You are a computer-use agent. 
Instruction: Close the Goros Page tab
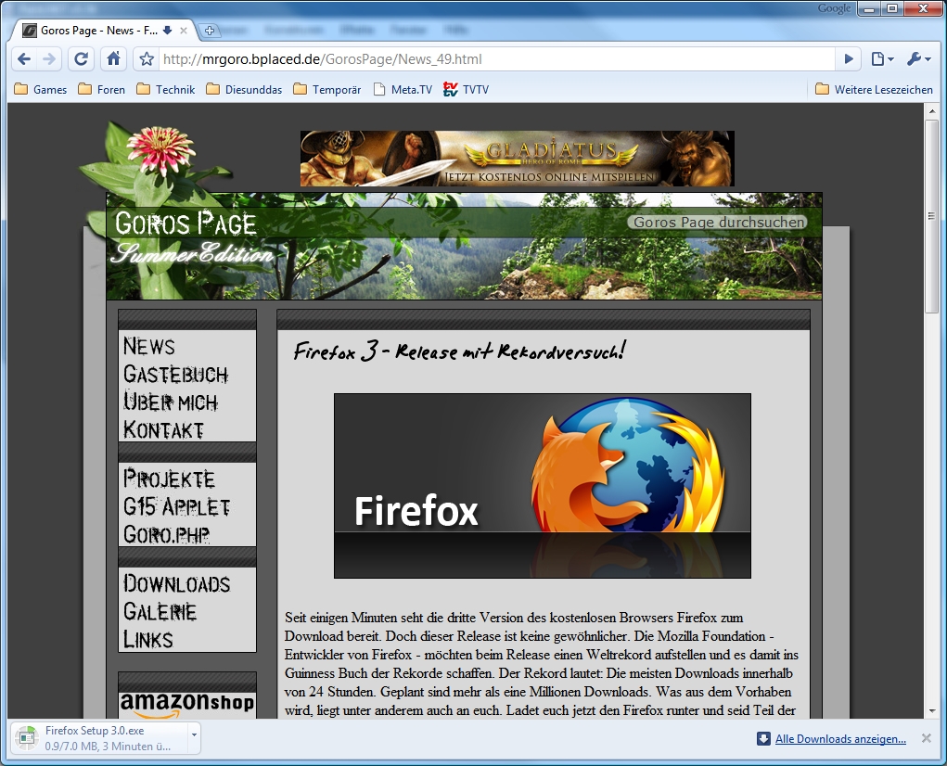pos(184,31)
